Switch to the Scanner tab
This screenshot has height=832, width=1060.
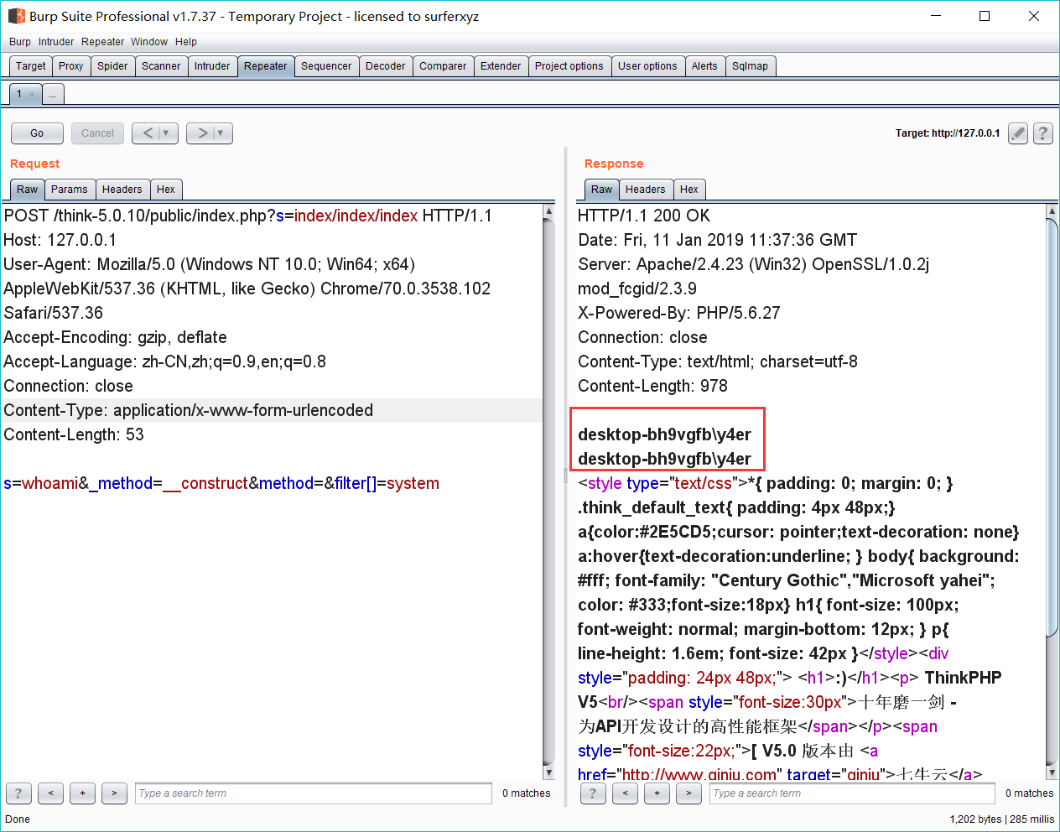click(x=161, y=66)
